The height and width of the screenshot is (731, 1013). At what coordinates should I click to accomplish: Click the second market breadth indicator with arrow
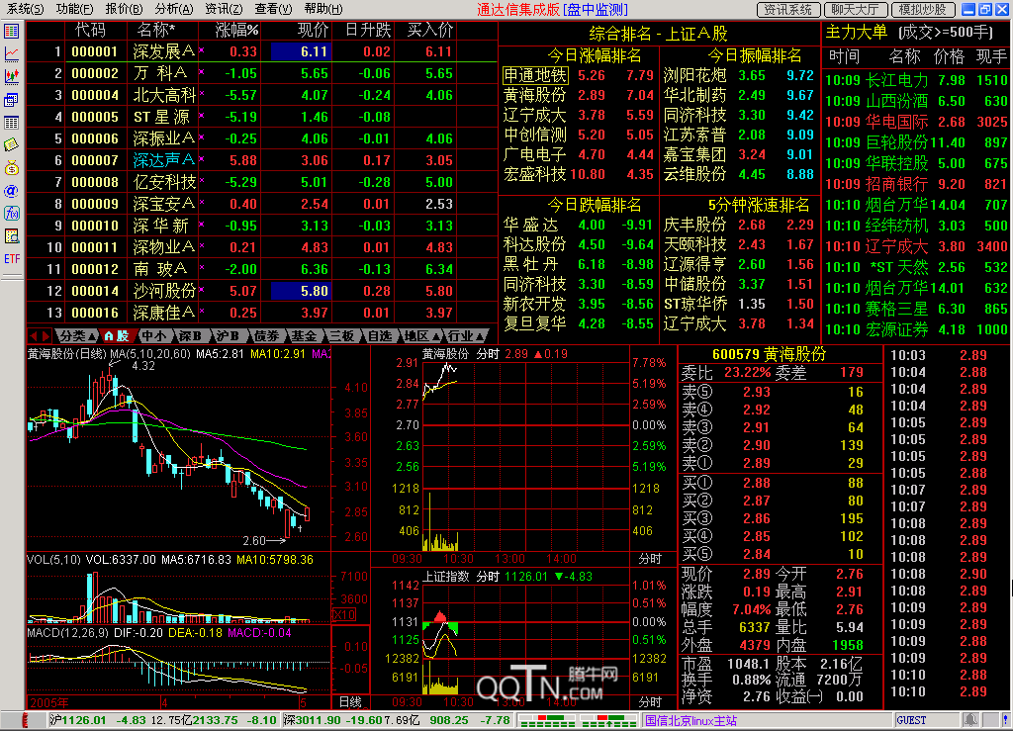click(x=608, y=720)
